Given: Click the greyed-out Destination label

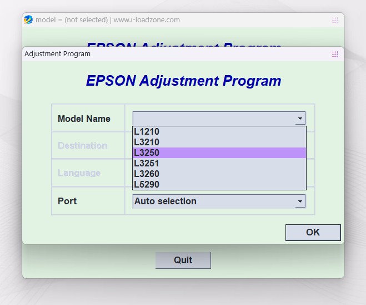Looking at the screenshot, I should coord(82,146).
